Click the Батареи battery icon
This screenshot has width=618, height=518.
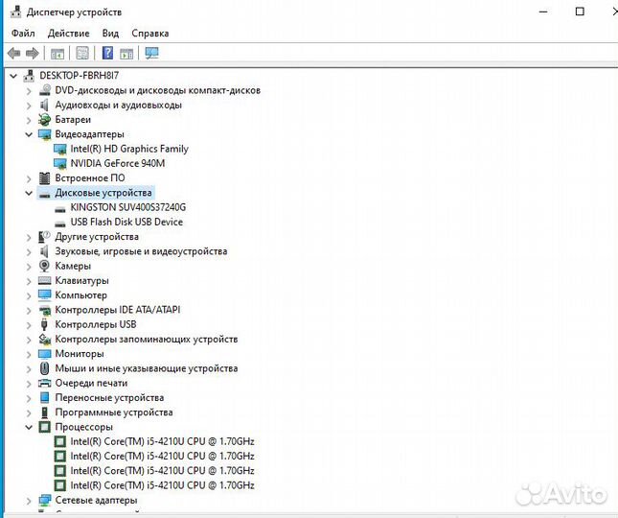pyautogui.click(x=44, y=120)
